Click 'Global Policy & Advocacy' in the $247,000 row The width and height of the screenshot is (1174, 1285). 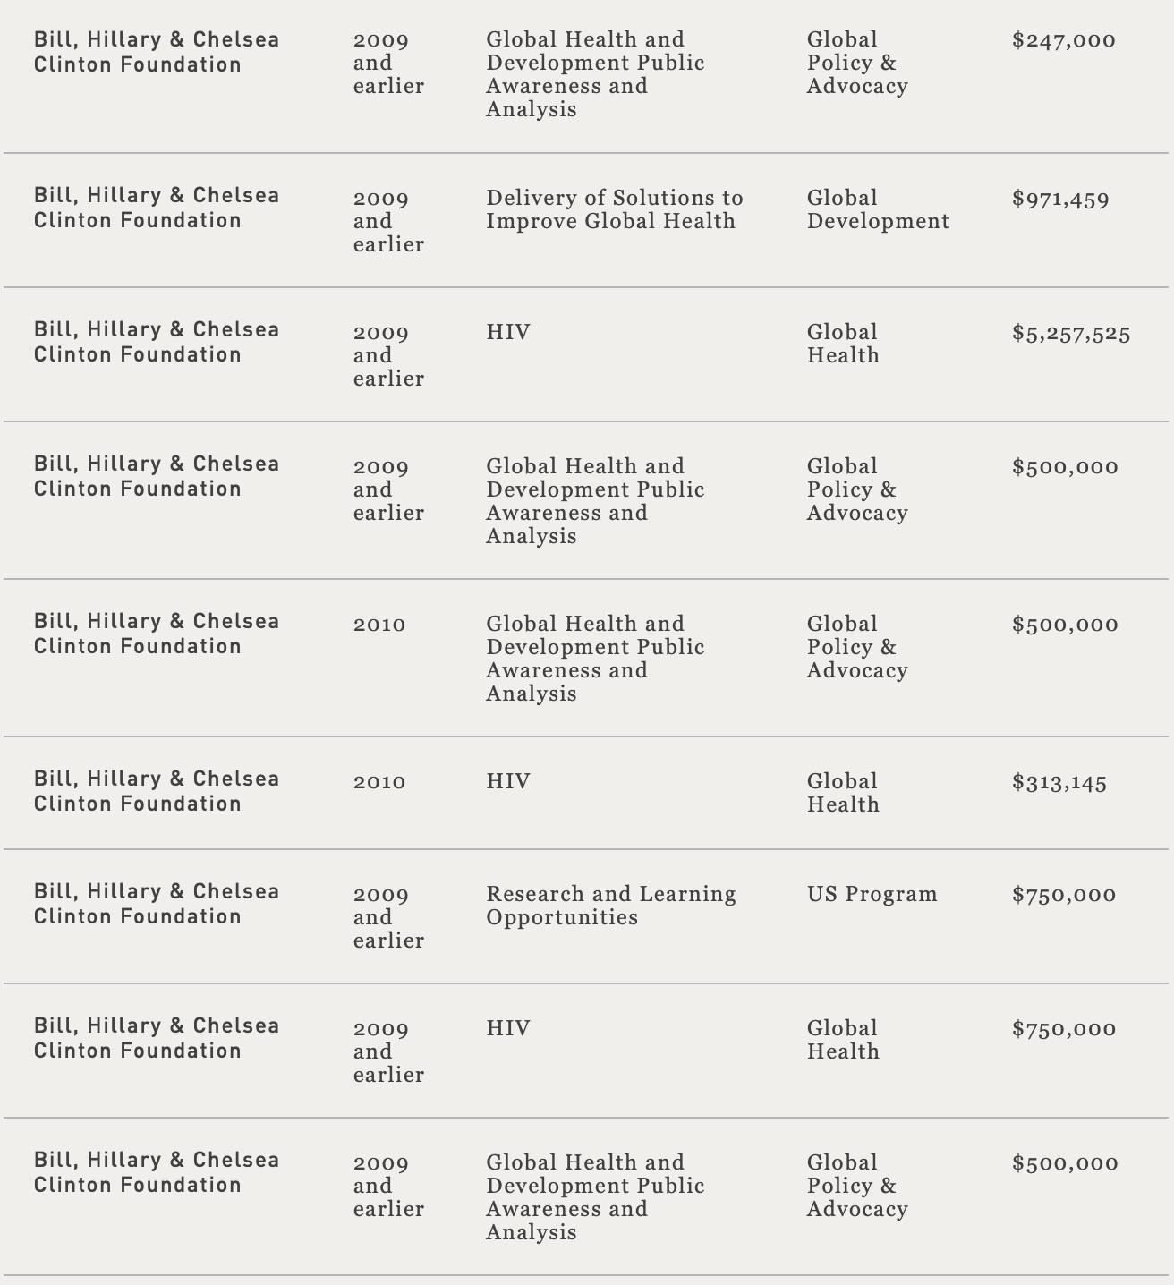tap(857, 63)
